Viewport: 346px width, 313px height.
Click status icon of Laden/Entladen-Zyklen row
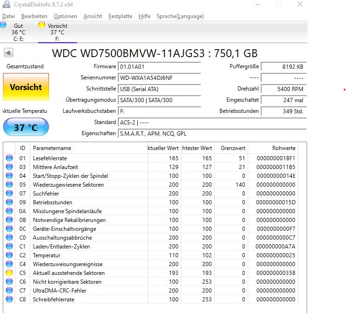tap(9, 246)
